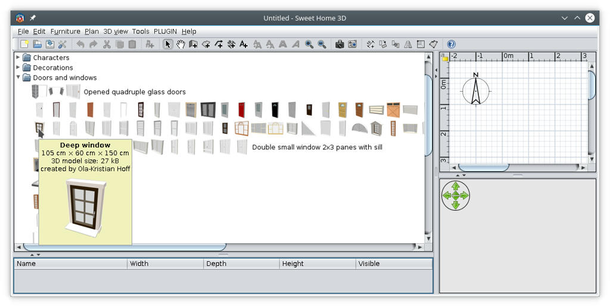Image resolution: width=610 pixels, height=307 pixels.
Task: Add furniture to home toolbar icon
Action: 150,44
